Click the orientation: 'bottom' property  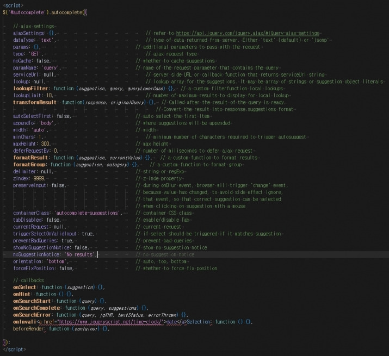pos(41,262)
